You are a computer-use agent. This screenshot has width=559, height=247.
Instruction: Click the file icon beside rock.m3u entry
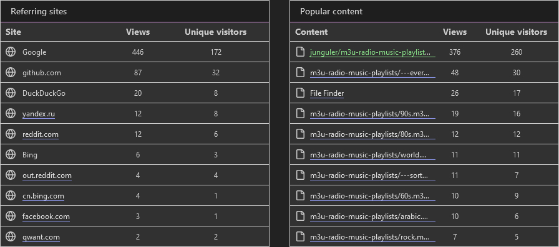coord(301,236)
